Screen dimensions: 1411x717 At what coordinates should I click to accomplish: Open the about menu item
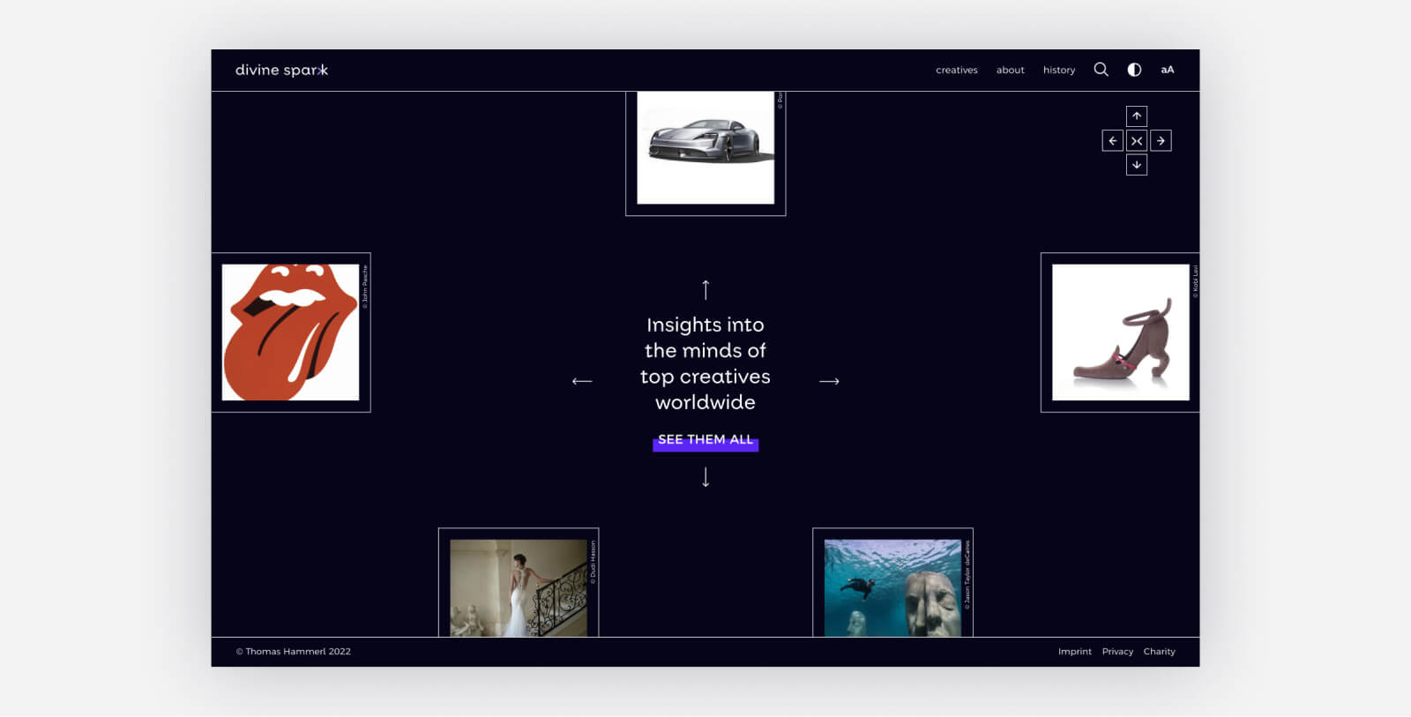[x=1011, y=70]
